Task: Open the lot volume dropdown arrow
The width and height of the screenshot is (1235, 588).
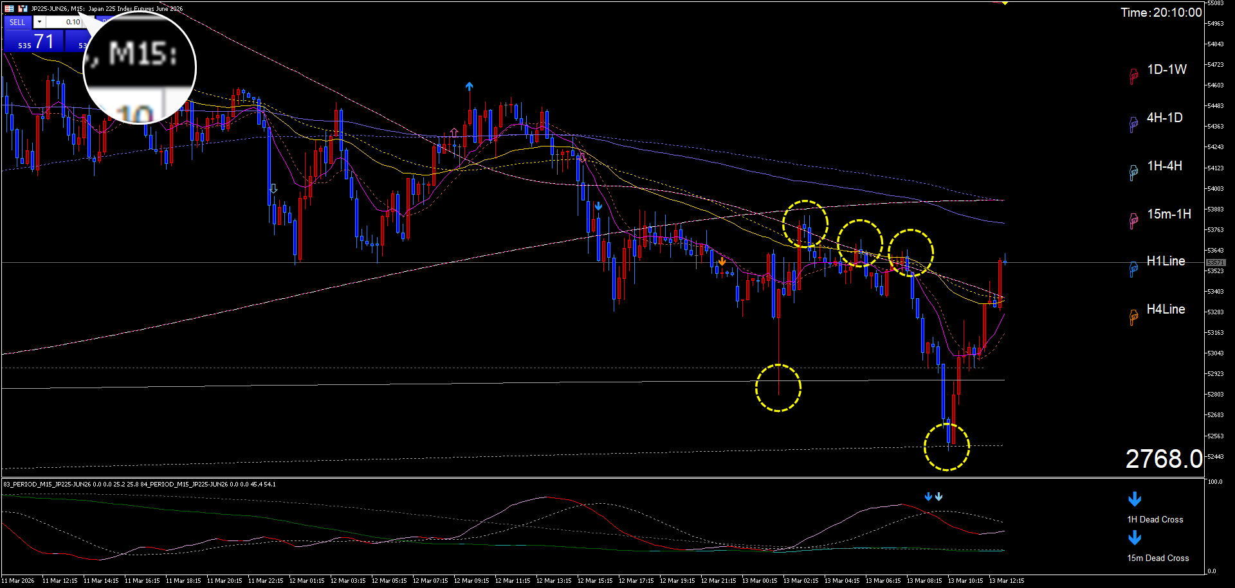Action: tap(39, 22)
